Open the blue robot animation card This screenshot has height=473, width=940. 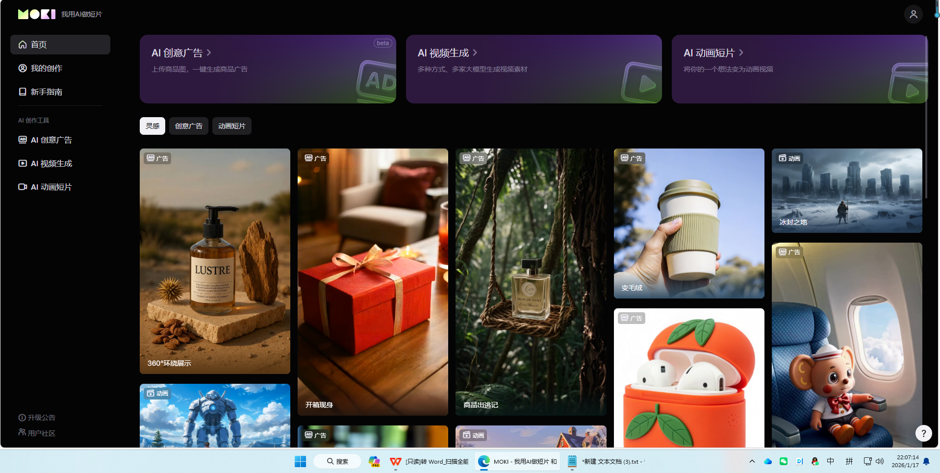(215, 416)
